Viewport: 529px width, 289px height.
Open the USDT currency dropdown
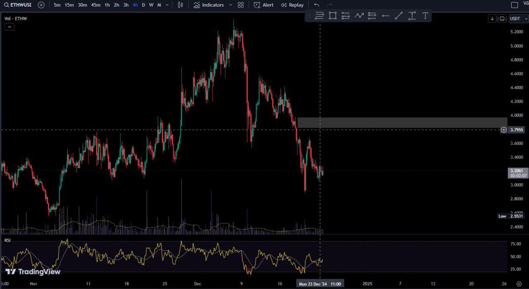(x=518, y=19)
